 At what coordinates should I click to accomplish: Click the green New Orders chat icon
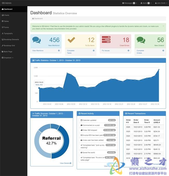141,40
